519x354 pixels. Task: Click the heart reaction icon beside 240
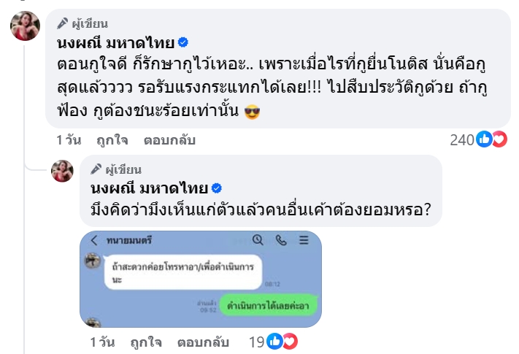point(499,139)
